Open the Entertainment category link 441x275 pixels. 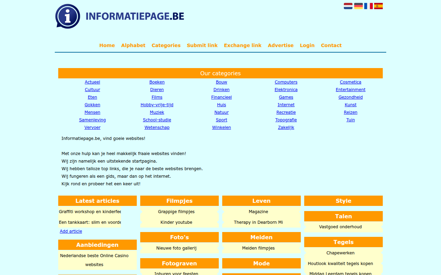pyautogui.click(x=351, y=90)
